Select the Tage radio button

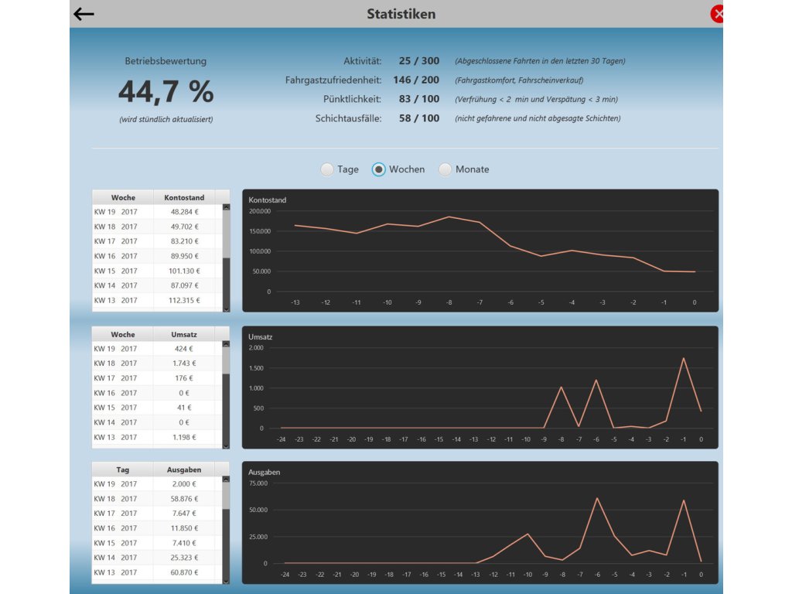328,169
